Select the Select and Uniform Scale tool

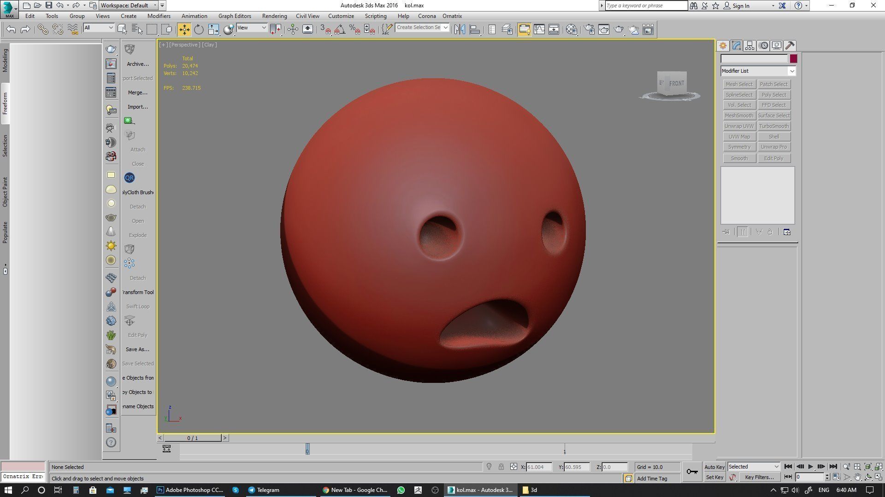[x=213, y=29]
